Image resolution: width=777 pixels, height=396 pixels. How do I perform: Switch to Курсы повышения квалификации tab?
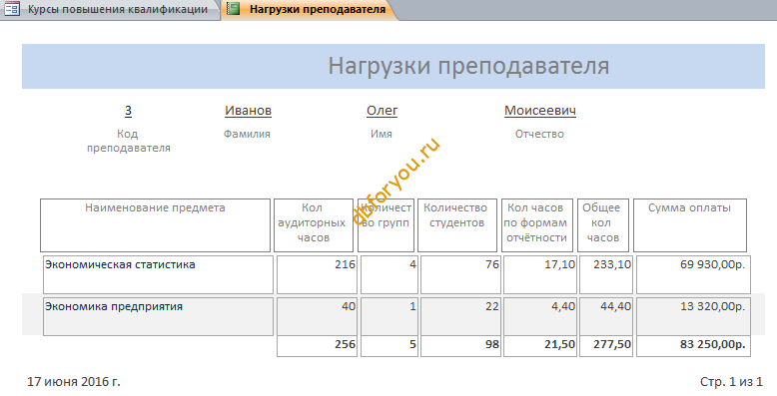[x=110, y=9]
